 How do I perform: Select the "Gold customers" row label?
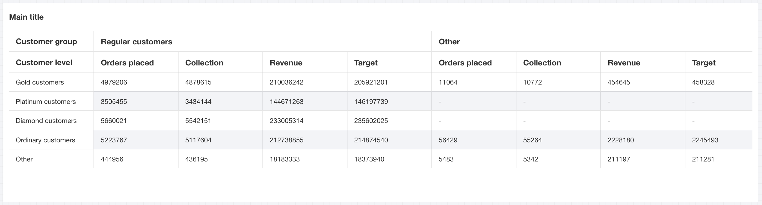tap(40, 82)
